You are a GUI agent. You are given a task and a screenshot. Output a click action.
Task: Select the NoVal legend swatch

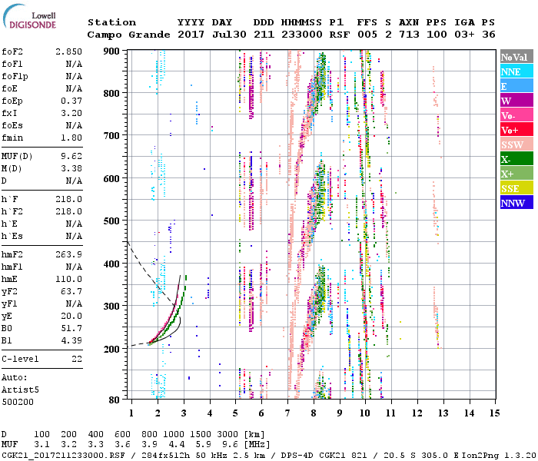click(516, 58)
